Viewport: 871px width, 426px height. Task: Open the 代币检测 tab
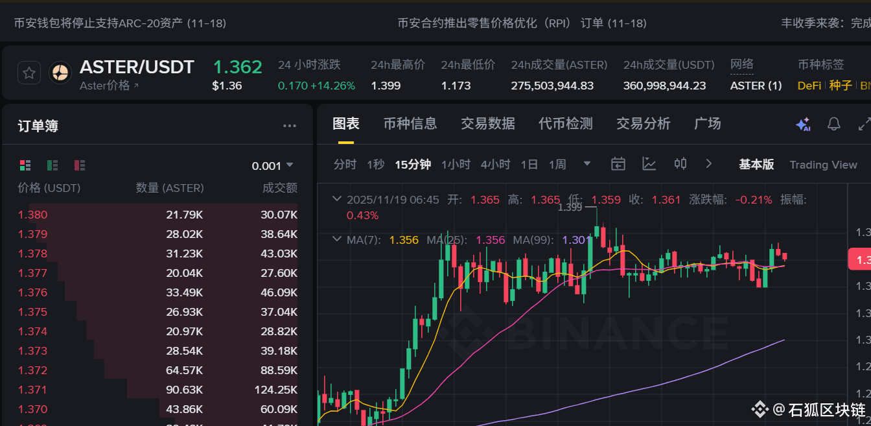click(x=565, y=123)
